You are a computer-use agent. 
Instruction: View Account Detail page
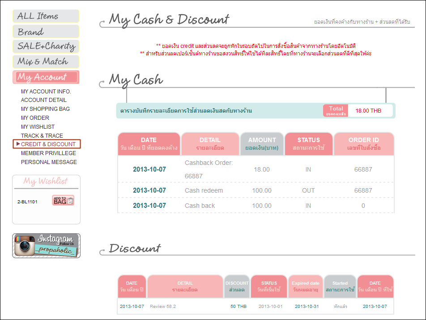(44, 100)
